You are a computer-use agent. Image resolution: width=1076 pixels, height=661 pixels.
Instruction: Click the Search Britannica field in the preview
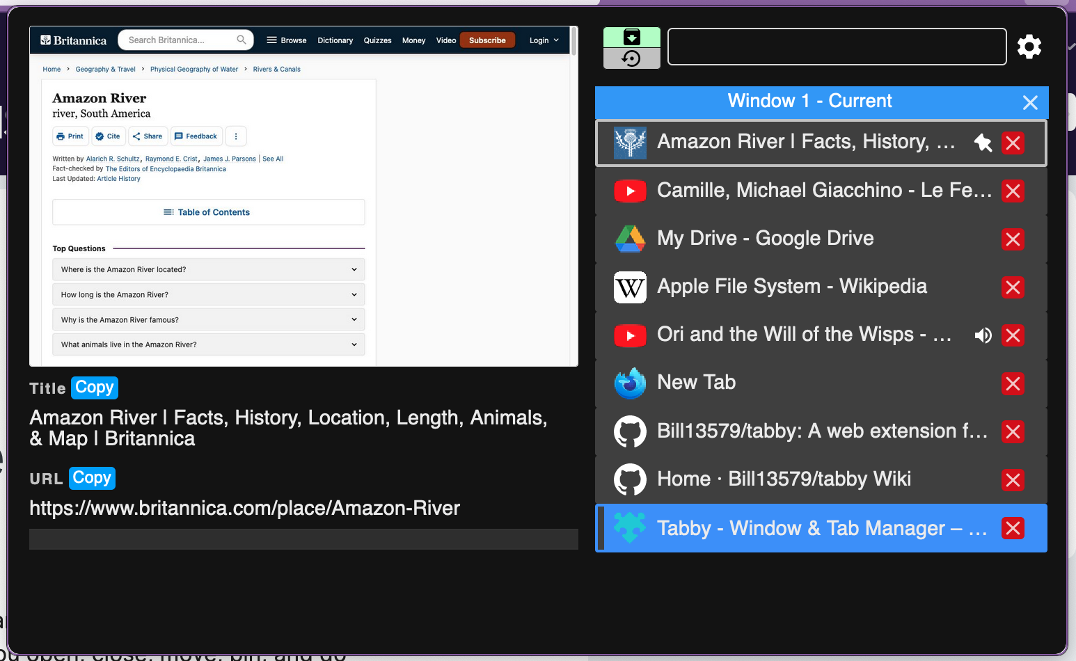pos(184,40)
